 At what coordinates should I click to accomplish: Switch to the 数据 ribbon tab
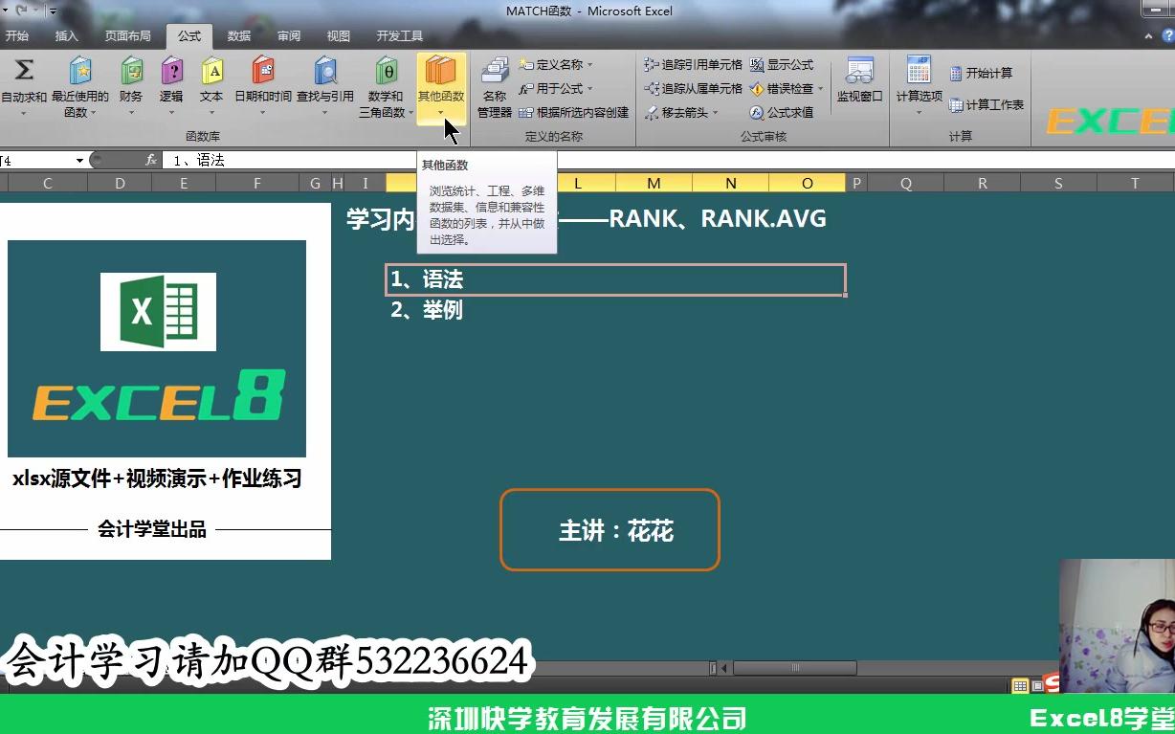[238, 36]
